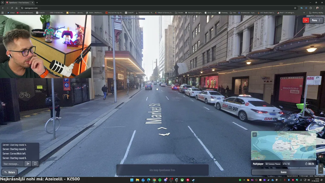This screenshot has width=325, height=183.
Task: Open a new browser tab
Action: 37,3
